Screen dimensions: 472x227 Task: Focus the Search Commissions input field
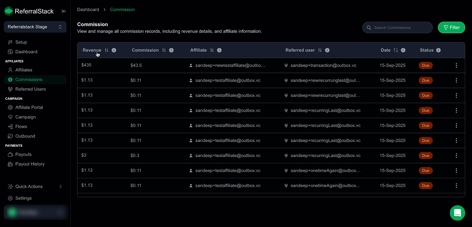(397, 27)
